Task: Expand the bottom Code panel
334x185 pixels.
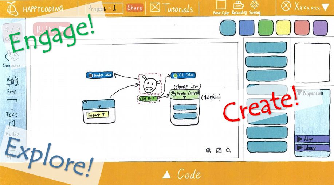Action: (x=181, y=174)
